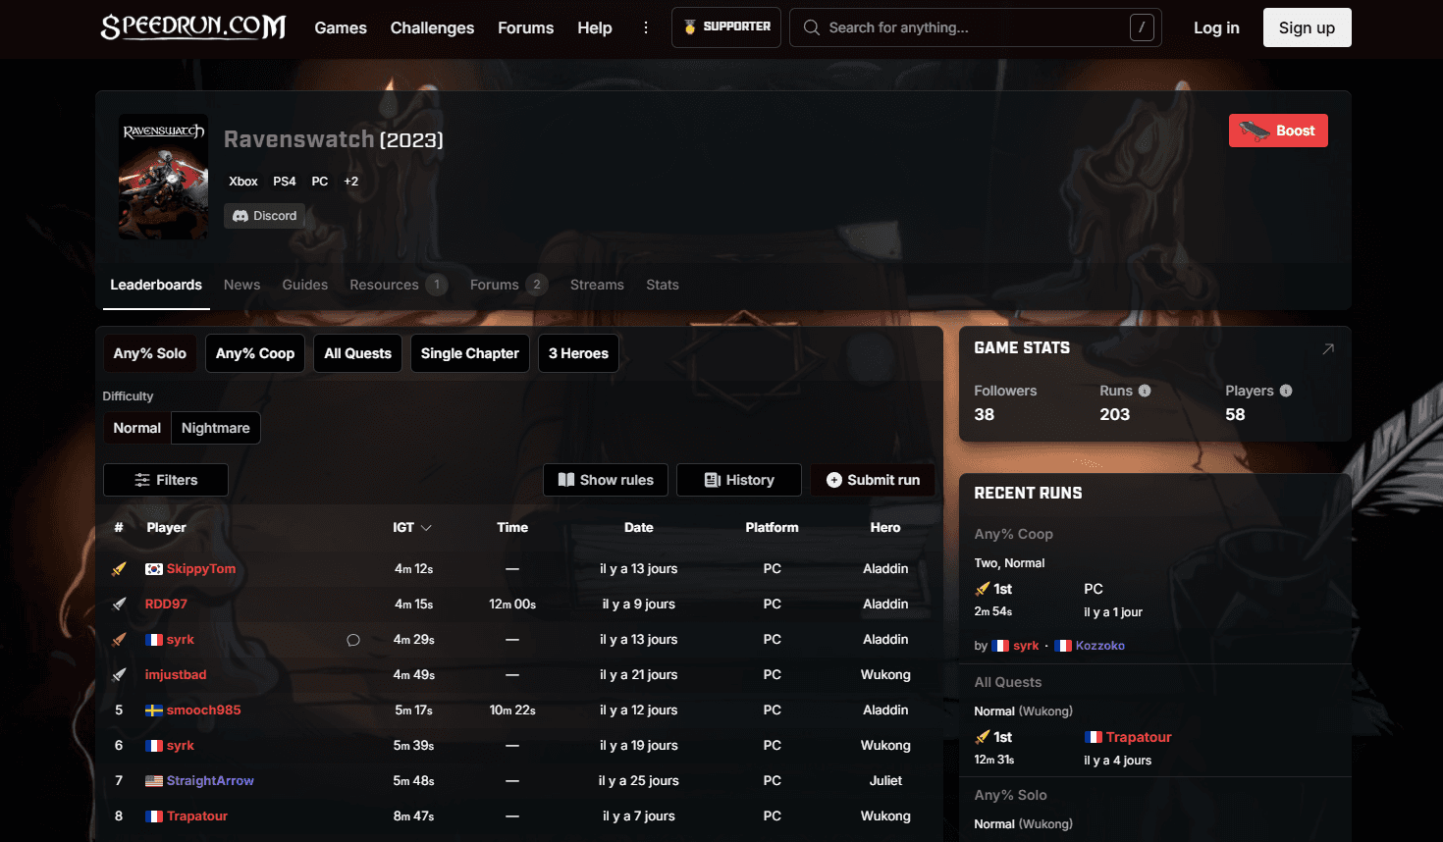This screenshot has height=842, width=1443.
Task: Open imjustbad's player profile
Action: pos(176,675)
